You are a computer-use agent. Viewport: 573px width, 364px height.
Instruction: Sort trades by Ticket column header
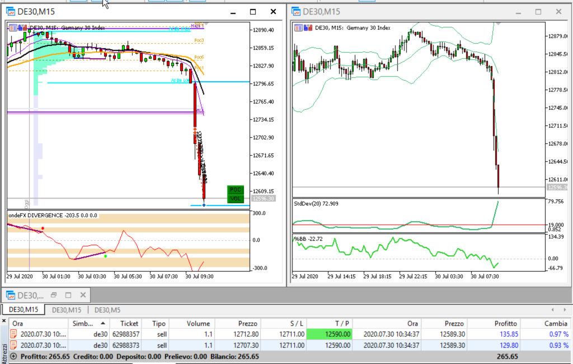click(x=126, y=323)
